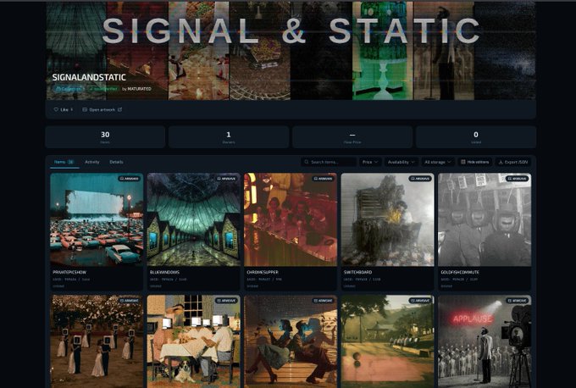Click the SIGNAL & STATIC banner image

click(x=291, y=51)
